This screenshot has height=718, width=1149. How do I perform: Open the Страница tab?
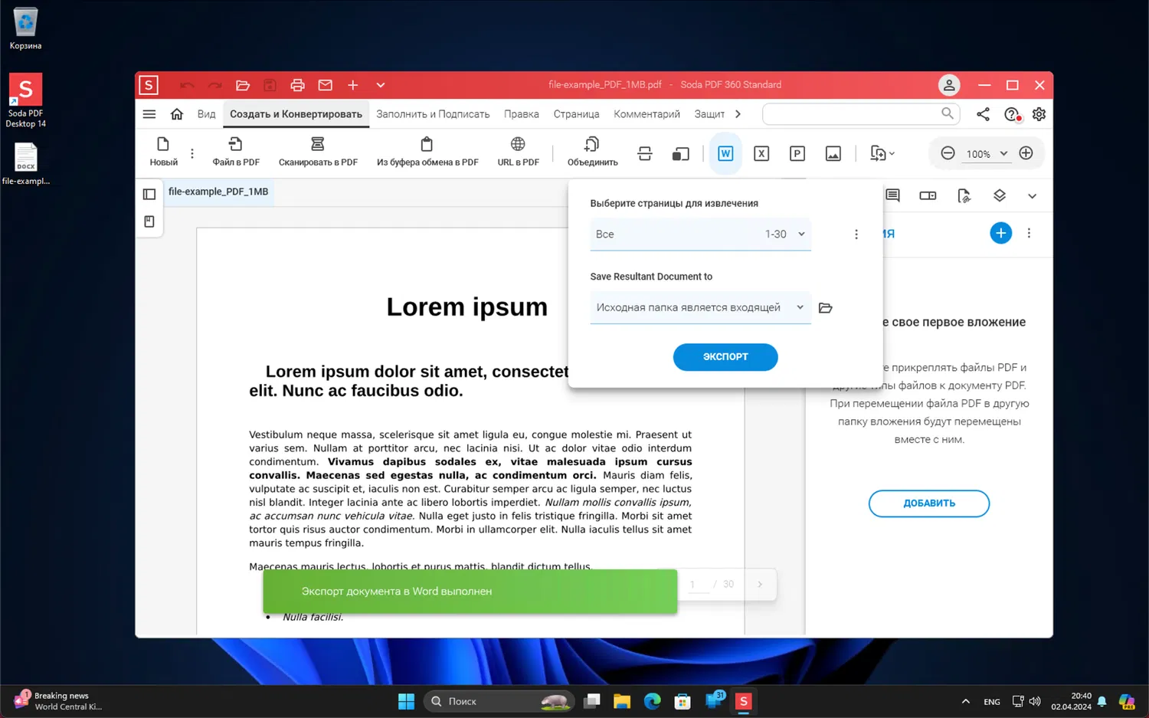[576, 114]
